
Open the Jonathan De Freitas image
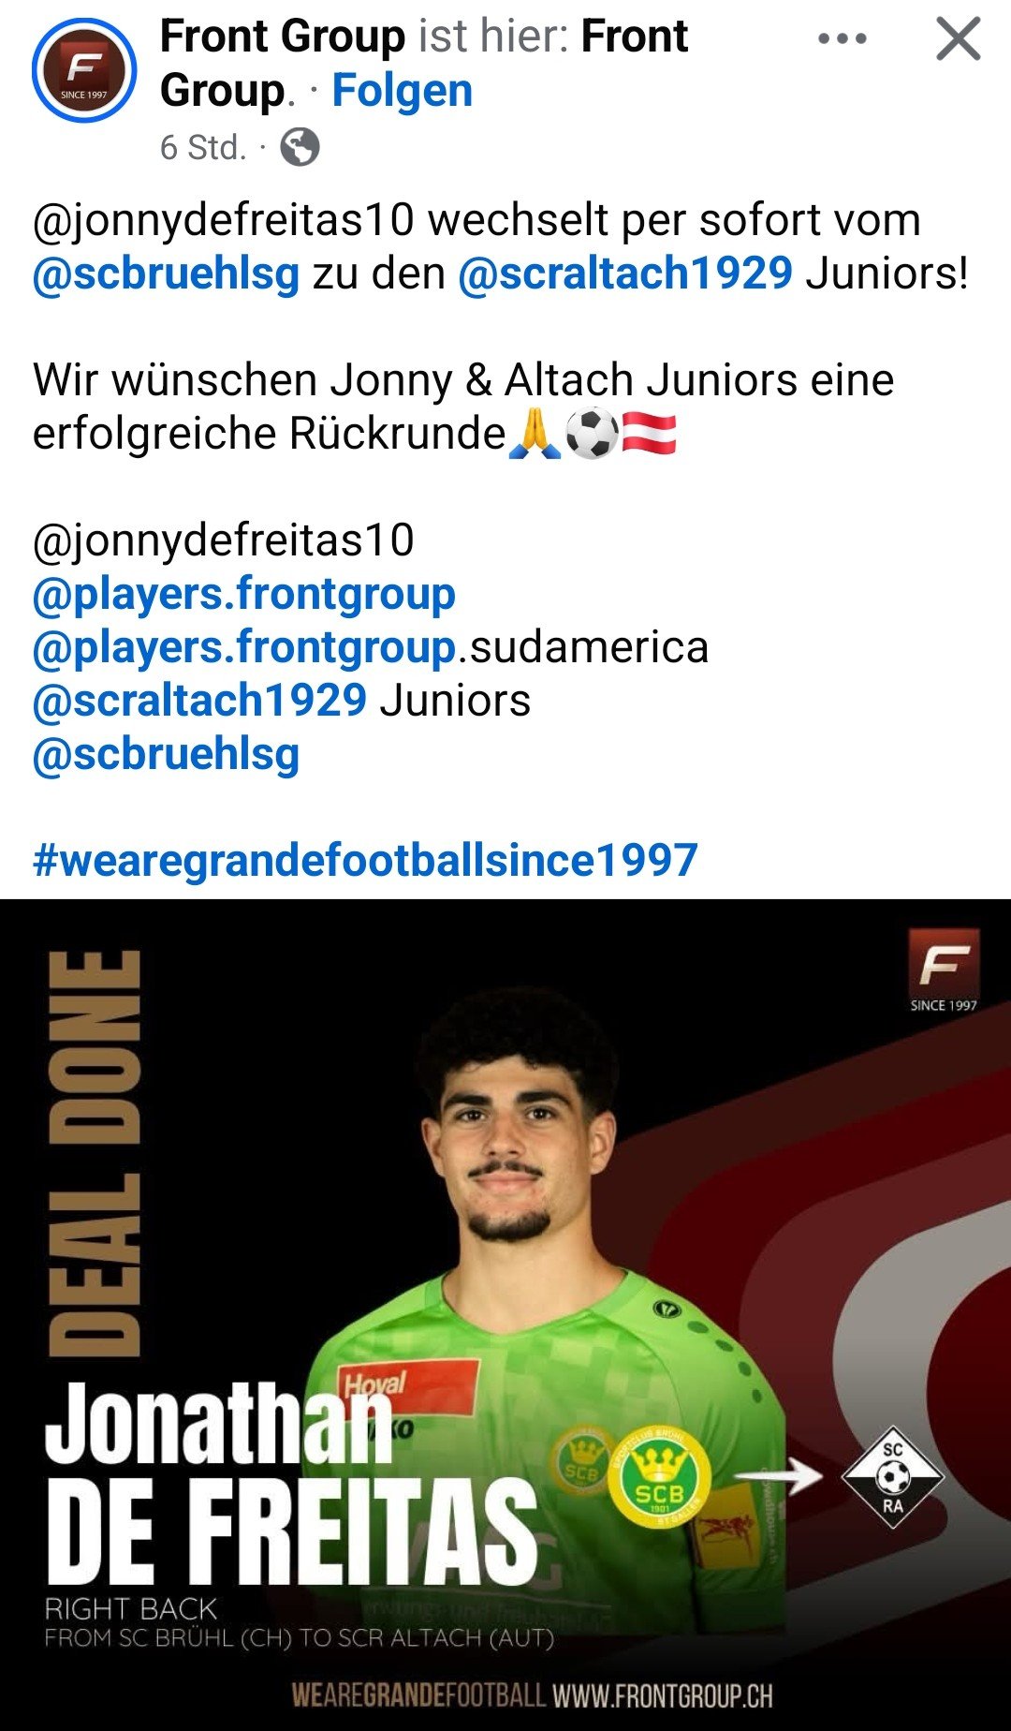[x=505, y=1315]
